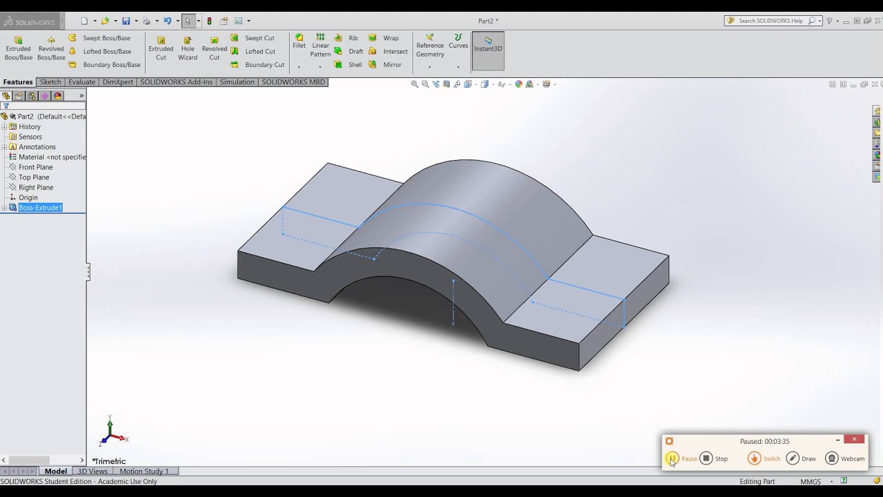
Task: Click the Intersect feature tool
Action: pyautogui.click(x=388, y=51)
